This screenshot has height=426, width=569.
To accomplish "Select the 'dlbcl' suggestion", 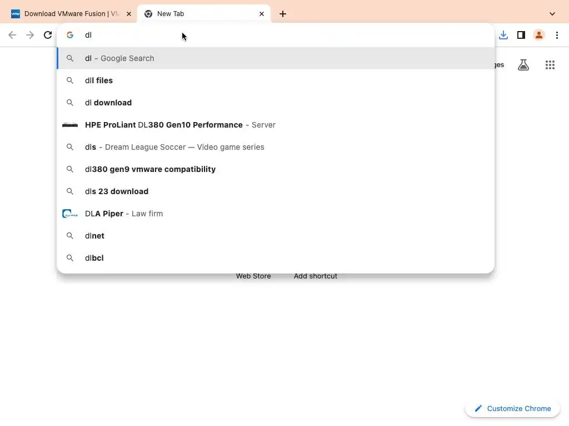I will (x=276, y=258).
